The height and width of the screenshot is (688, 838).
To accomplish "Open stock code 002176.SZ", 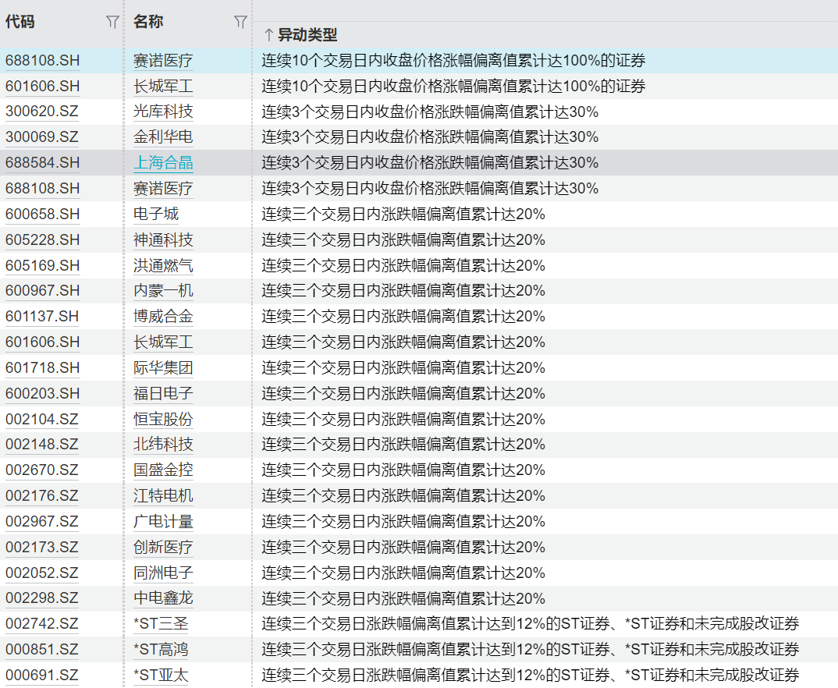I will pos(41,495).
